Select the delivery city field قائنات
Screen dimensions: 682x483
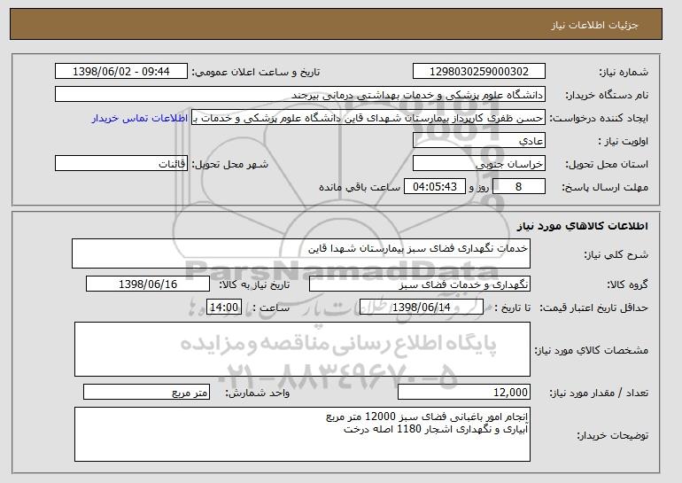[x=121, y=164]
